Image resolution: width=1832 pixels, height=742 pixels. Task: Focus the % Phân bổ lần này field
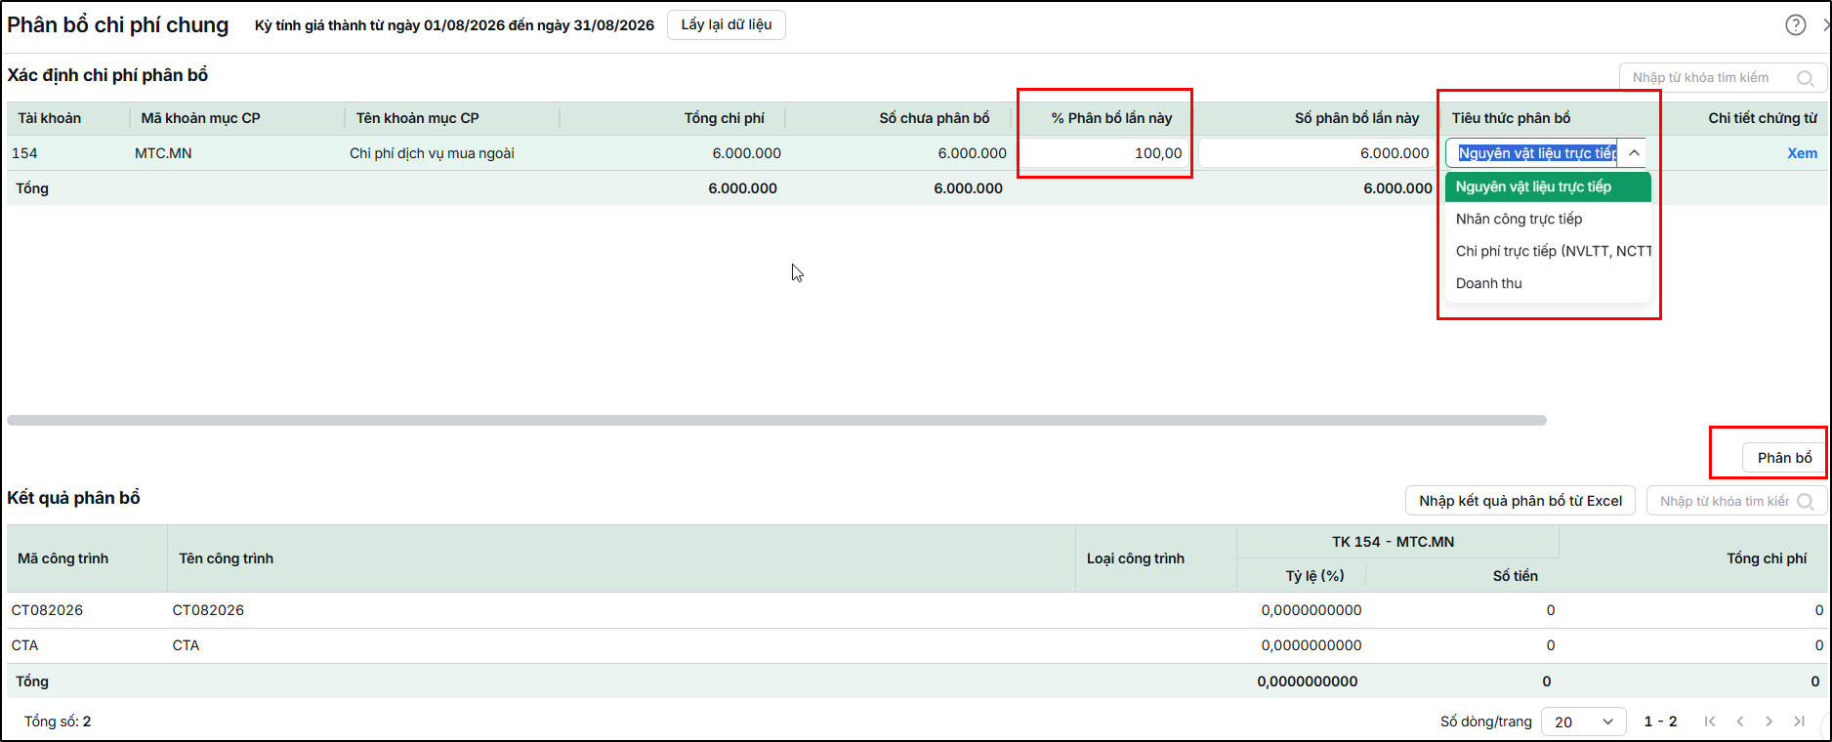click(x=1104, y=153)
